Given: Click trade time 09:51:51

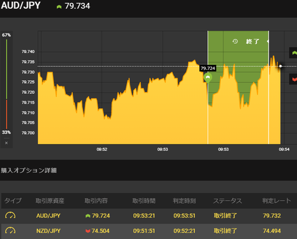Looking at the screenshot, I should [x=144, y=231].
